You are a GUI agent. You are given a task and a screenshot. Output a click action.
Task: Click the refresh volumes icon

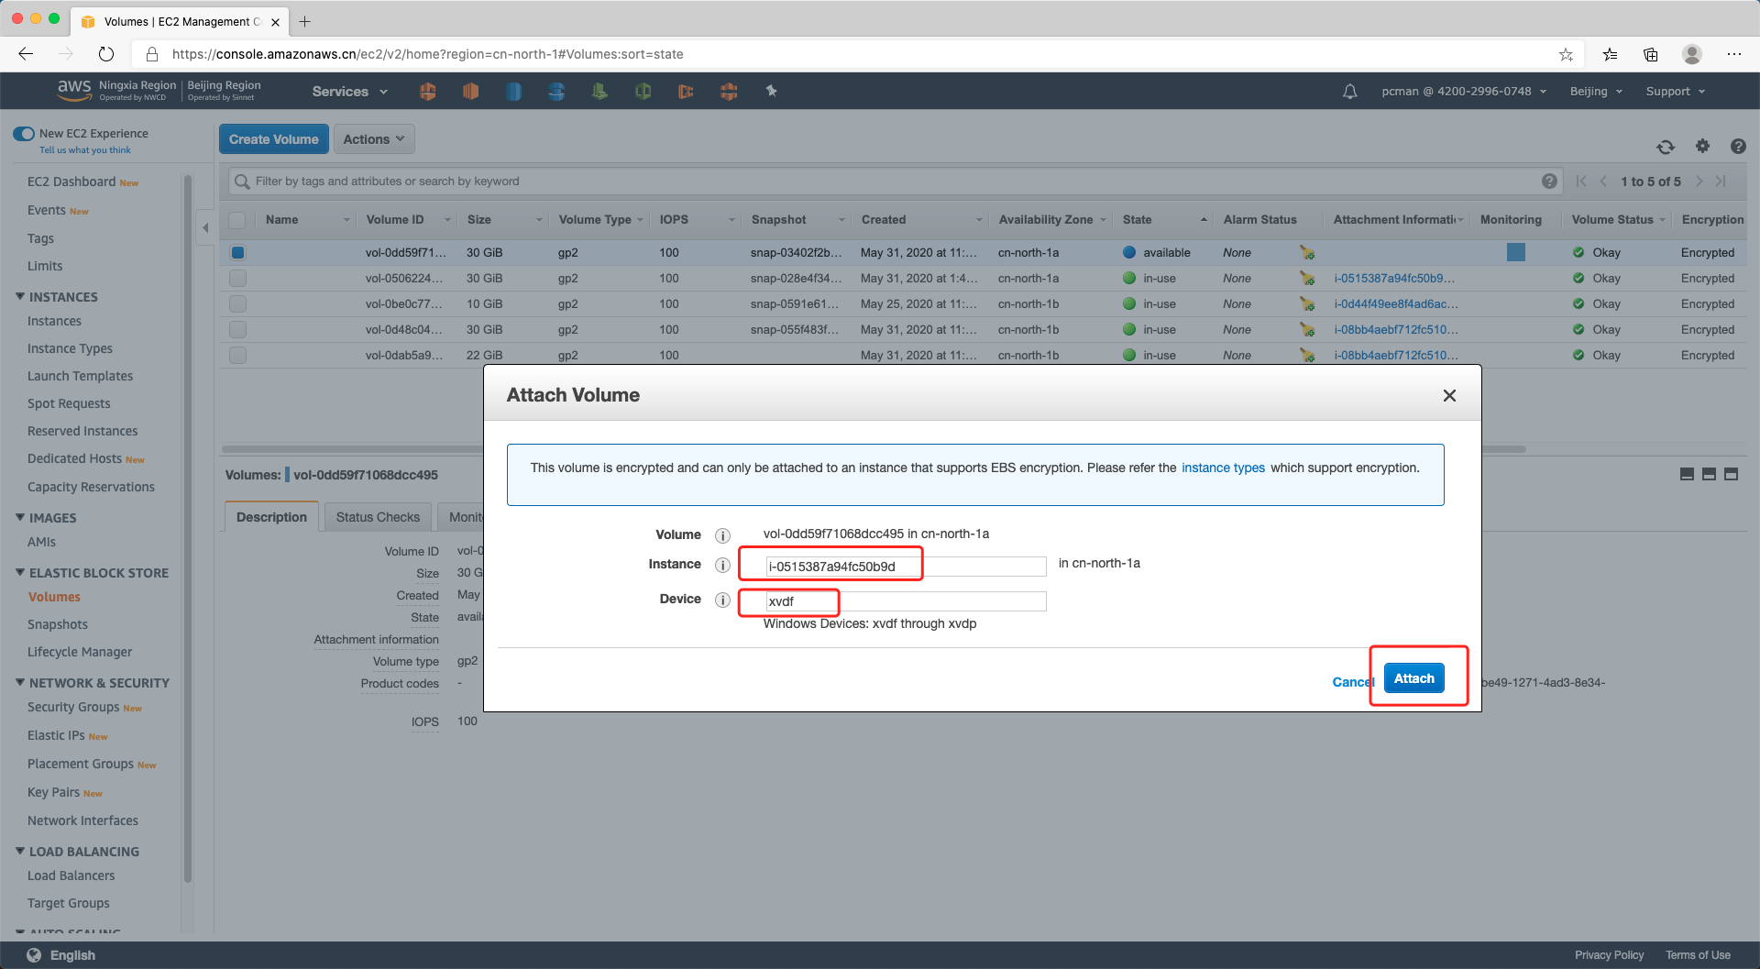tap(1666, 147)
